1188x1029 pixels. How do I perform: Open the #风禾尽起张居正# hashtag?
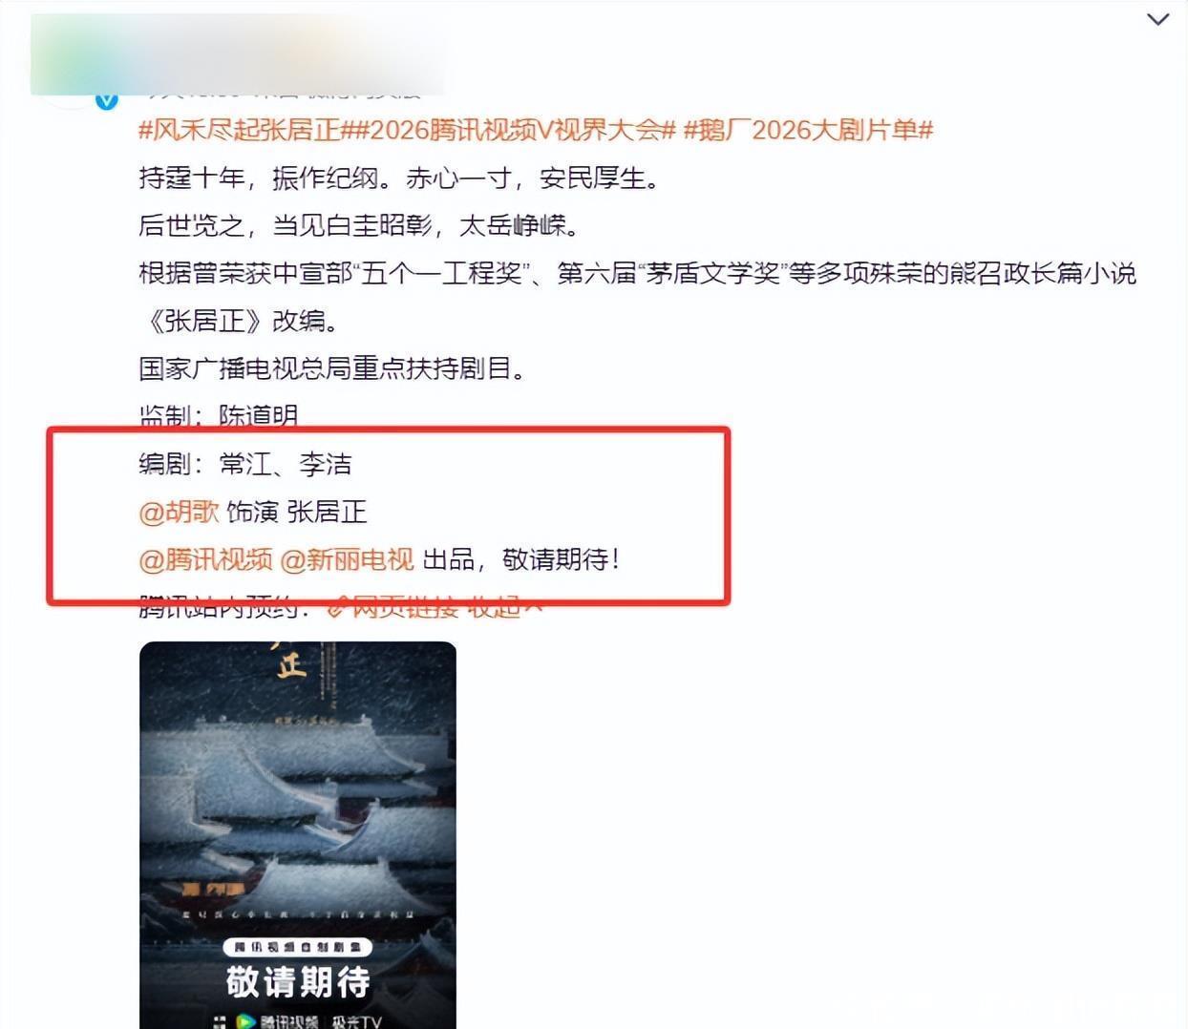(241, 130)
